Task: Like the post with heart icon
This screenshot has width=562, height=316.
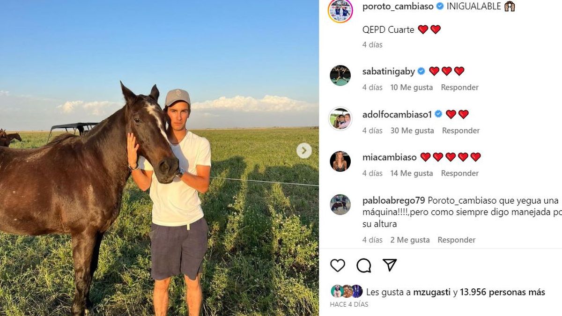Action: click(x=338, y=265)
